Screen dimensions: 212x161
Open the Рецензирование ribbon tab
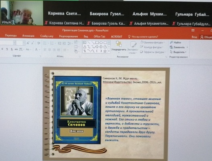coord(69,36)
